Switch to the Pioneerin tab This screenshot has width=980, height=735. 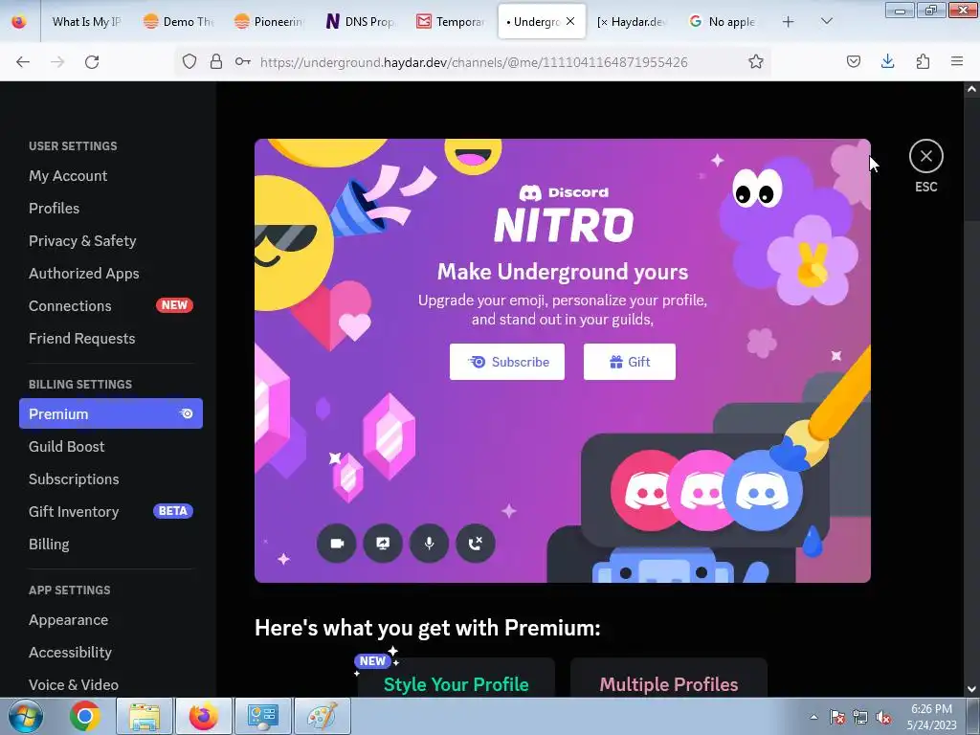point(269,22)
